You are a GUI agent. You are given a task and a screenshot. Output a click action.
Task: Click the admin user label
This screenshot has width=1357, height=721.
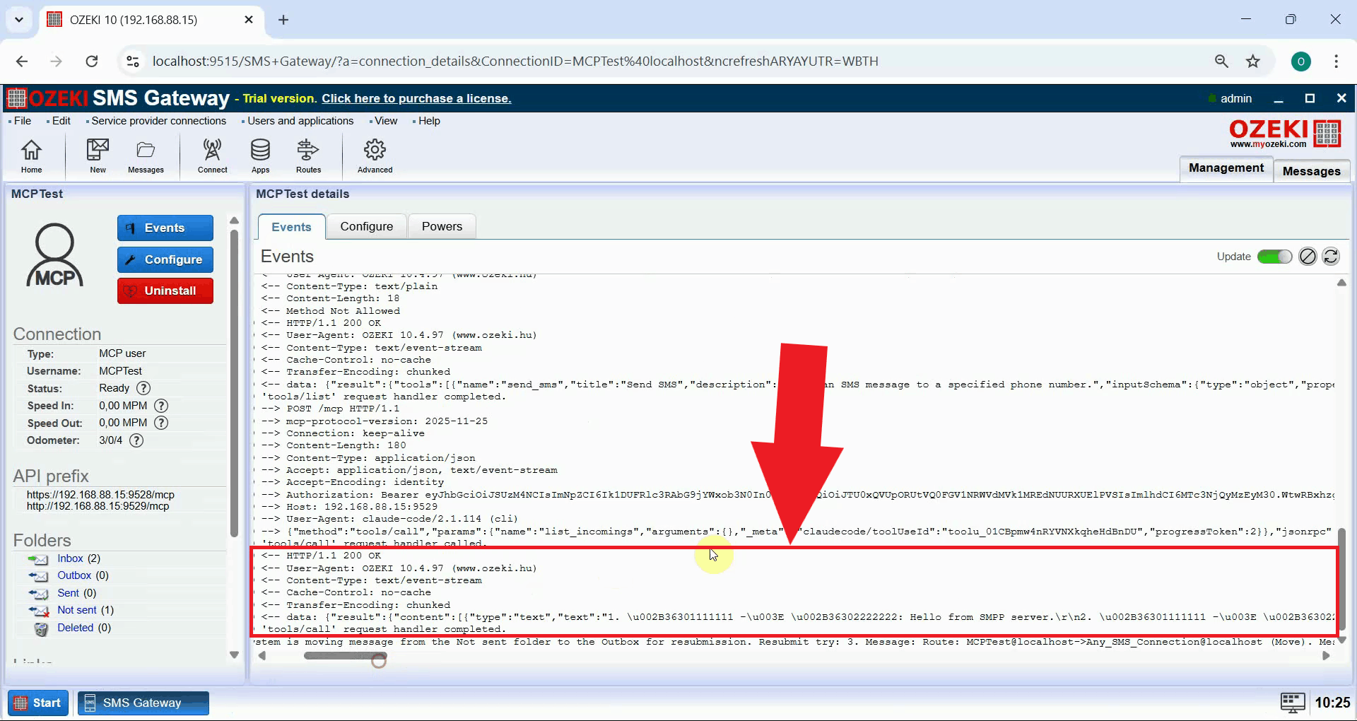point(1235,98)
